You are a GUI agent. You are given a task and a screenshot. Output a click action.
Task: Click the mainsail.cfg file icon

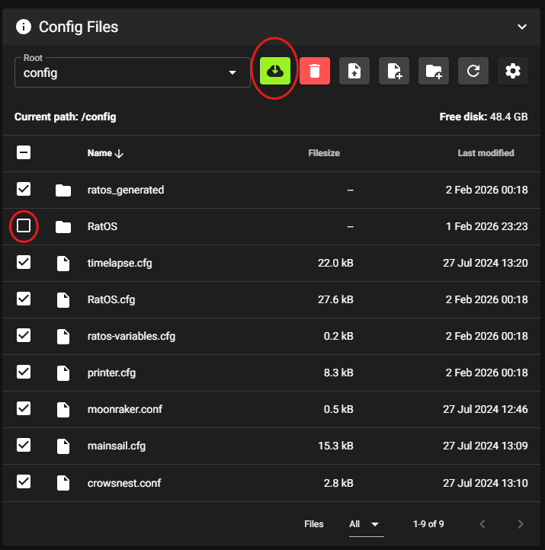(x=63, y=446)
